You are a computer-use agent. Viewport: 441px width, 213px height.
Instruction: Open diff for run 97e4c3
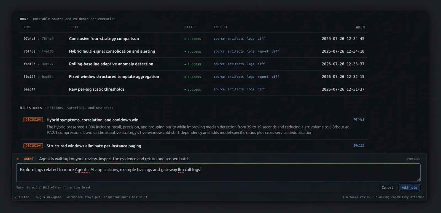pyautogui.click(x=261, y=39)
